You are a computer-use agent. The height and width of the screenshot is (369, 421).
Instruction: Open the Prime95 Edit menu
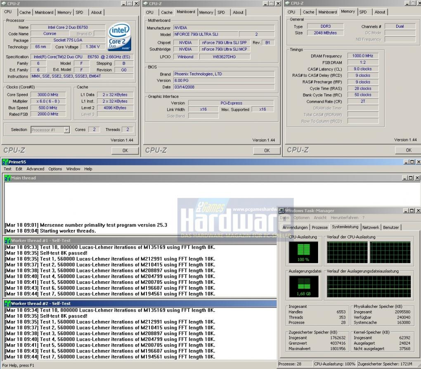(x=19, y=169)
